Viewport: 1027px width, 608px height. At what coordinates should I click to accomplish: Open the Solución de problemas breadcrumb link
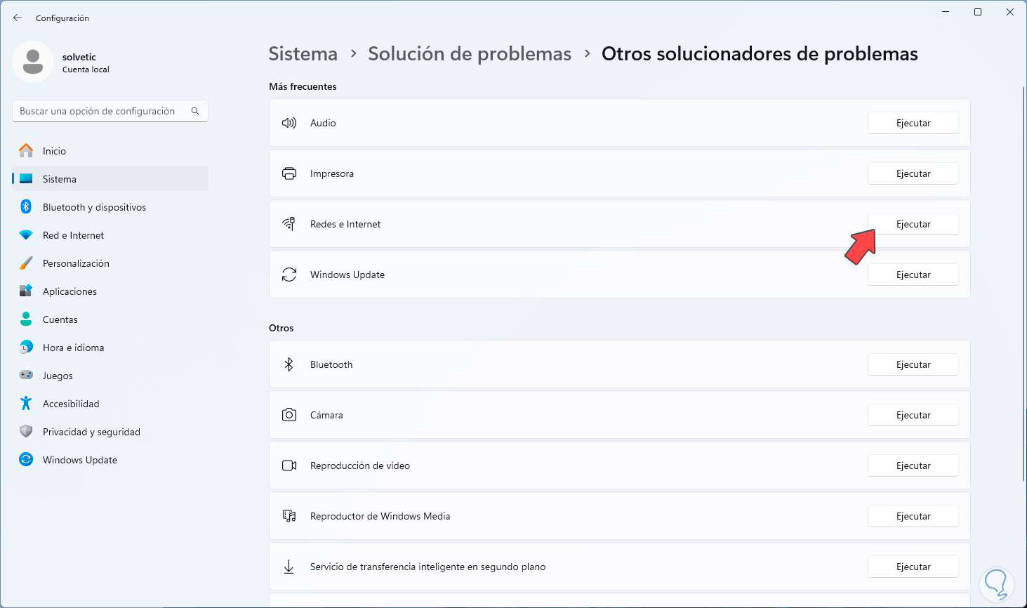tap(469, 53)
